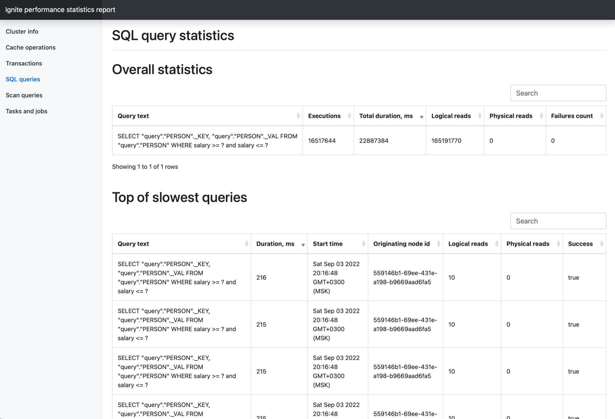
Task: Click sort icon on Physical reads column
Action: [541, 116]
